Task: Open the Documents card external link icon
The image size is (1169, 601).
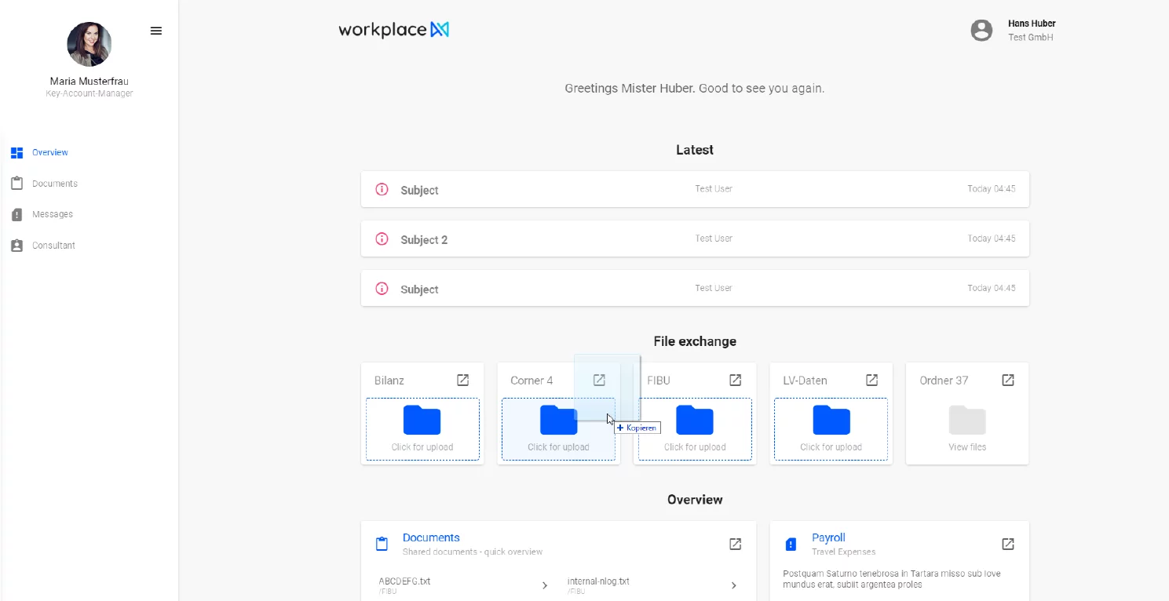Action: pyautogui.click(x=736, y=544)
